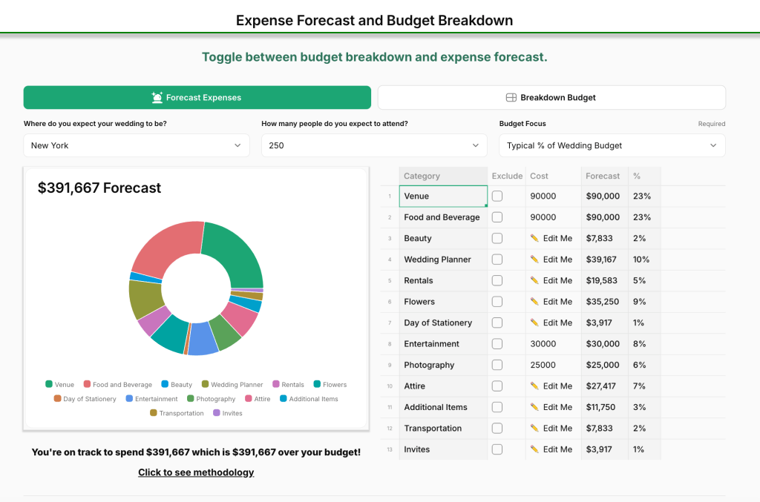Image resolution: width=760 pixels, height=502 pixels.
Task: Click pencil icon in Beauty row
Action: click(x=534, y=238)
